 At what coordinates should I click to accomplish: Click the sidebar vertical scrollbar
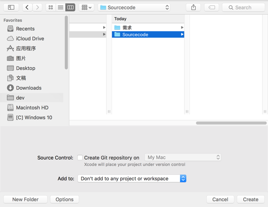[66, 42]
